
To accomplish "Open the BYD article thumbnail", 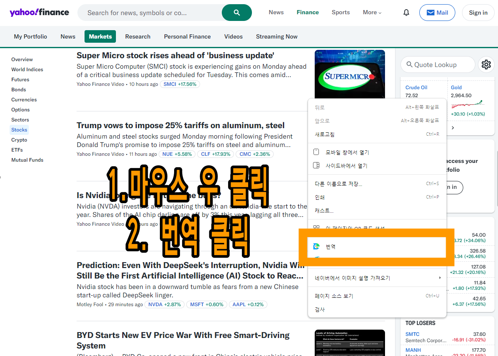I will coord(350,343).
